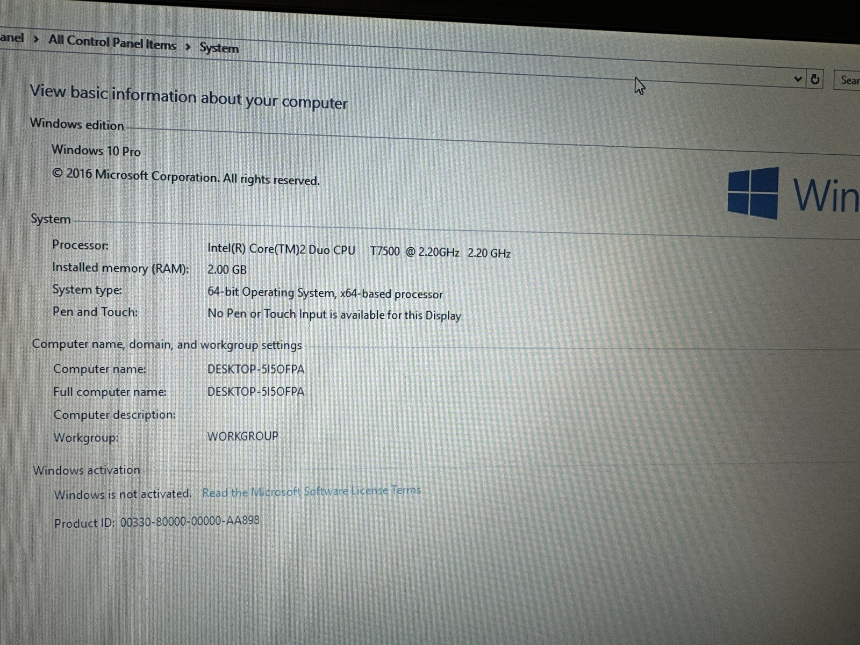Select the View basic information heading
Viewport: 860px width, 645px height.
[x=189, y=97]
